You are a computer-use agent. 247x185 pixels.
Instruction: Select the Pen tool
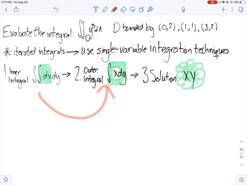tap(105, 9)
